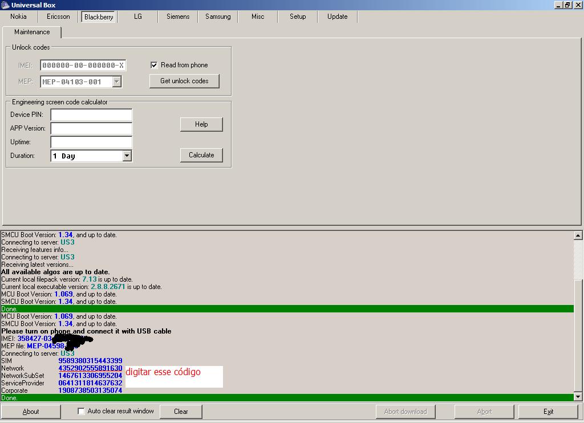Click the log scrollbar down arrow
The width and height of the screenshot is (584, 423).
point(578,397)
